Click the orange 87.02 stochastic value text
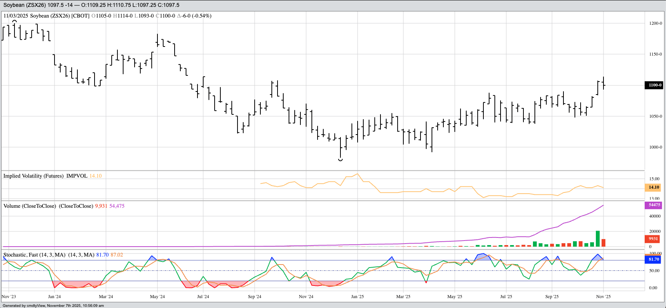The image size is (666, 308). click(117, 255)
